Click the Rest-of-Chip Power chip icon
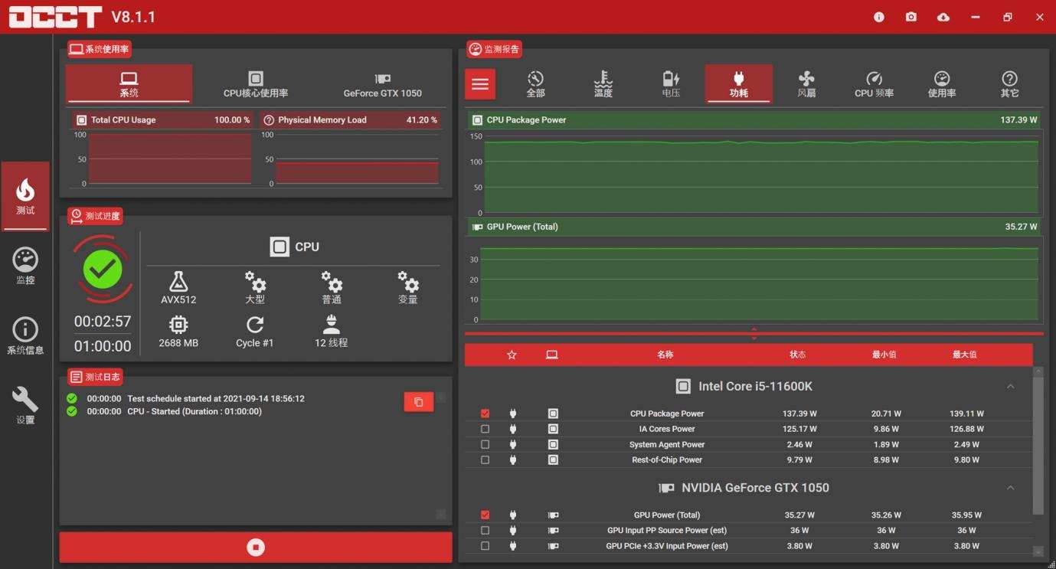 click(x=553, y=459)
